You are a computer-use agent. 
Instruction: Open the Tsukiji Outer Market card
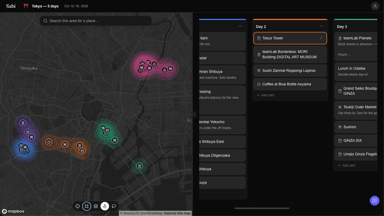pyautogui.click(x=356, y=110)
